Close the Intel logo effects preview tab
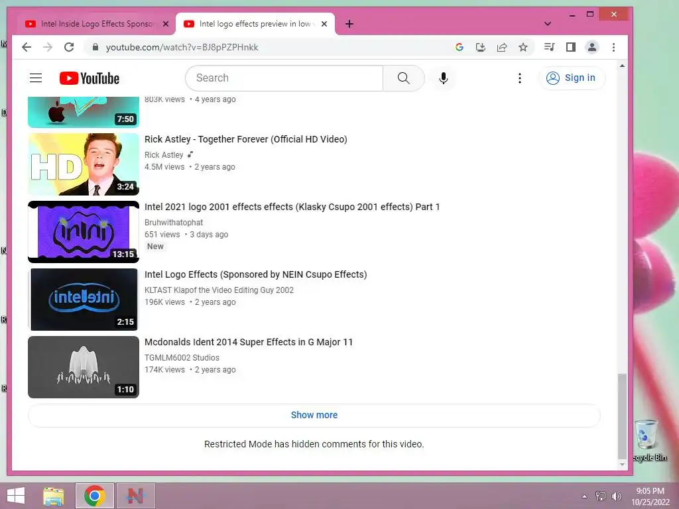The image size is (679, 509). 324,24
